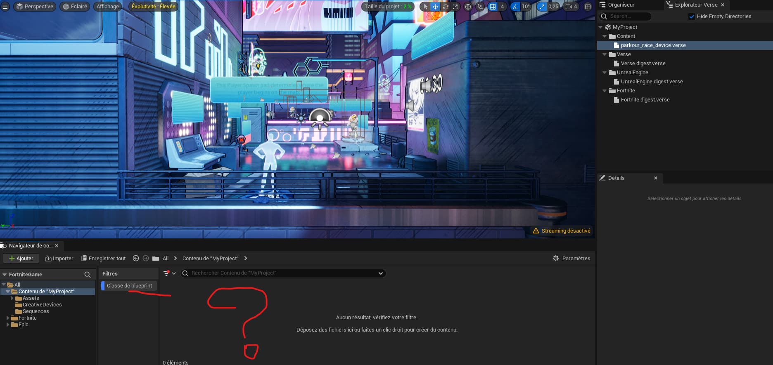773x365 pixels.
Task: Collapse the Content folder in Verse explorer
Action: [x=605, y=36]
